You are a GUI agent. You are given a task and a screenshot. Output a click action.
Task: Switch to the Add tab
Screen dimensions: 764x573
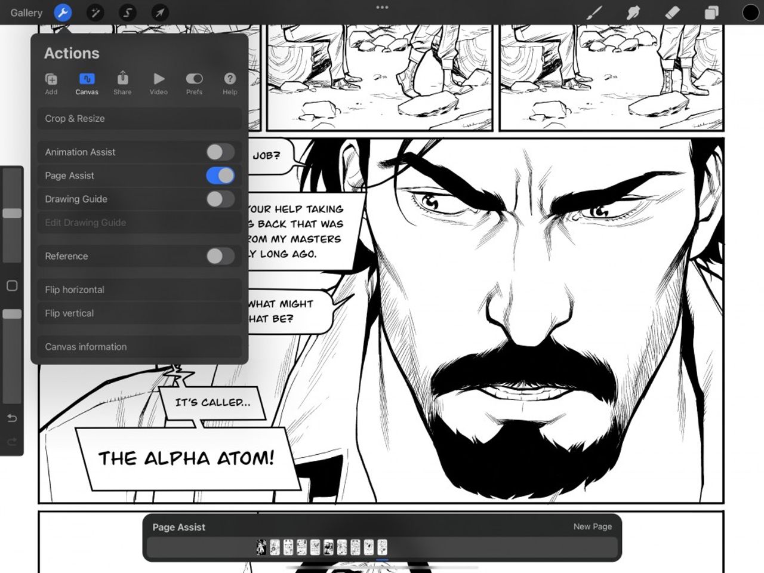click(51, 84)
